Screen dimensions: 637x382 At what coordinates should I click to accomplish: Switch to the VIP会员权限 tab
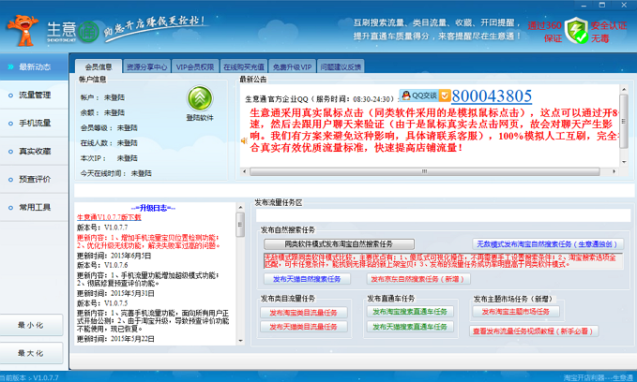click(x=195, y=66)
